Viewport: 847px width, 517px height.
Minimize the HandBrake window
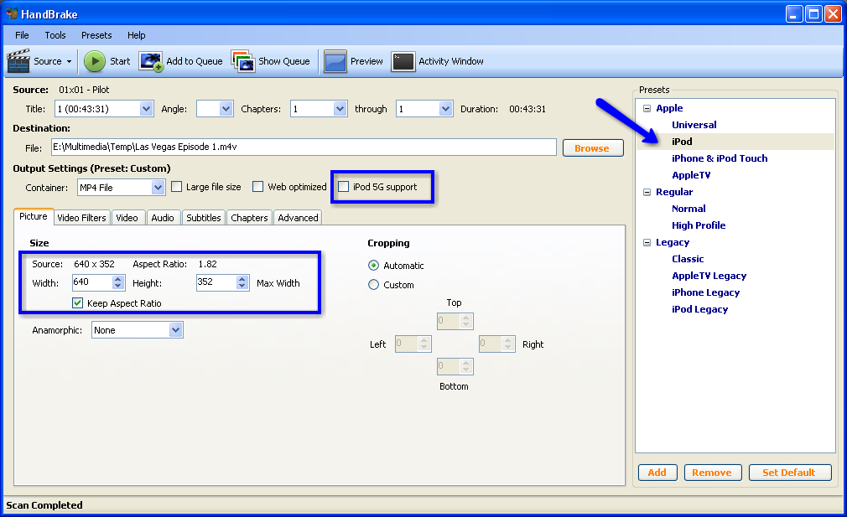[793, 13]
